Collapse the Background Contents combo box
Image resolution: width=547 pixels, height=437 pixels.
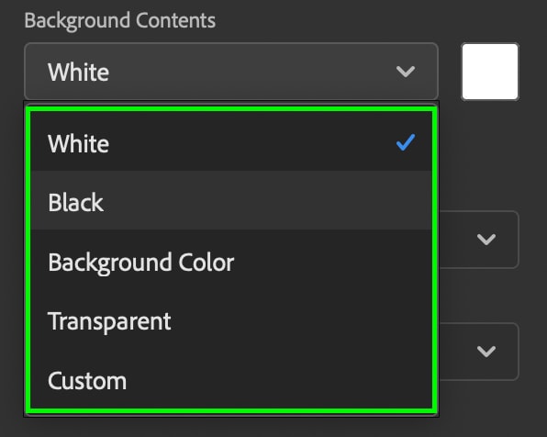point(231,72)
